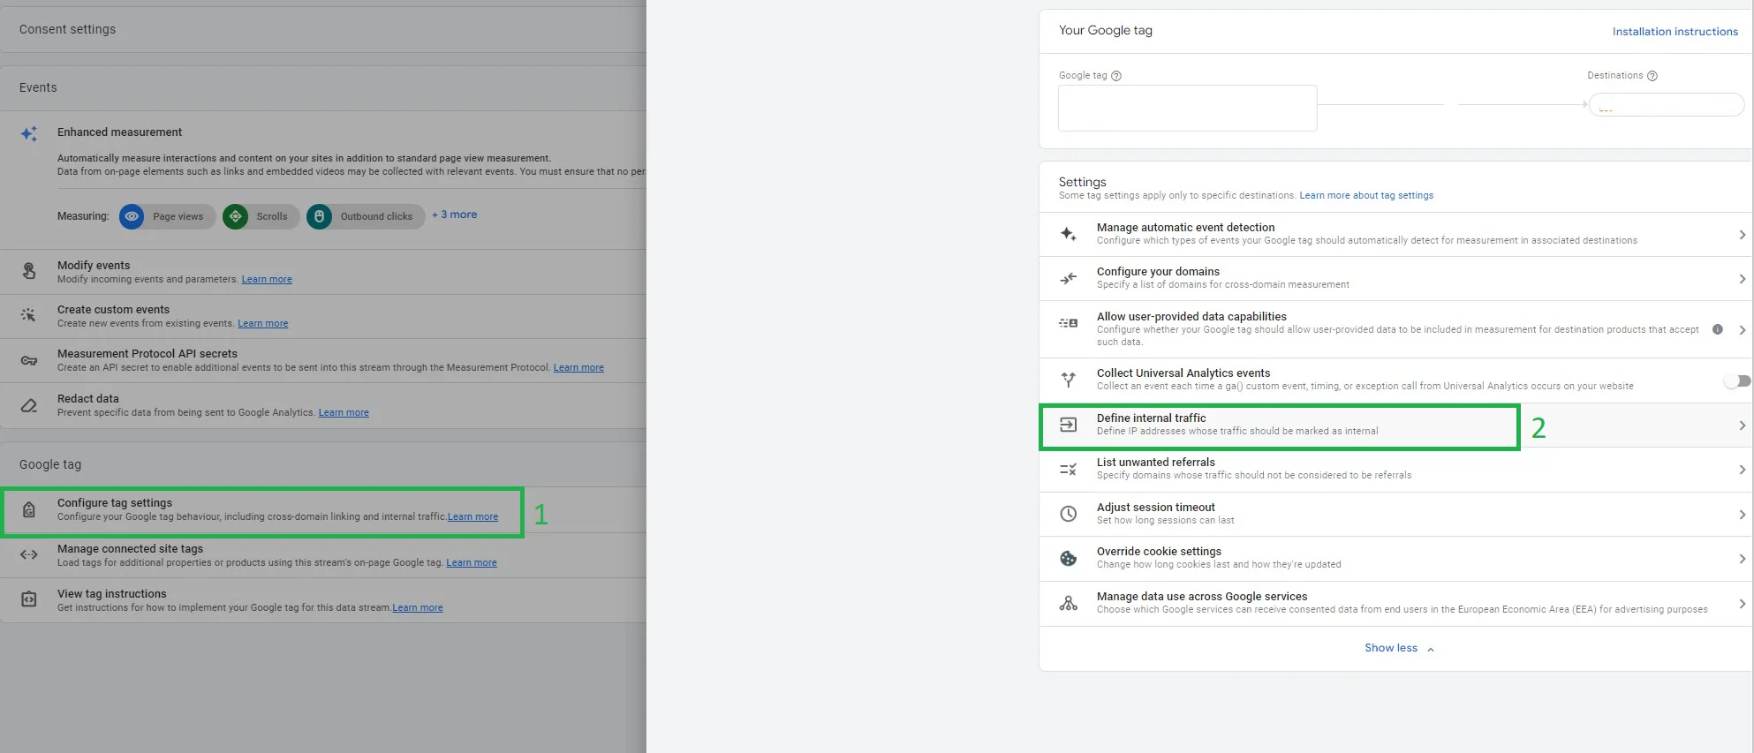Open Learn more under Measurement Protocol secrets
The image size is (1754, 753).
(x=578, y=368)
